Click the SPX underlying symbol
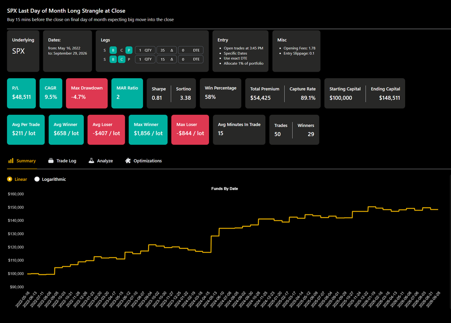The width and height of the screenshot is (451, 323). (18, 51)
